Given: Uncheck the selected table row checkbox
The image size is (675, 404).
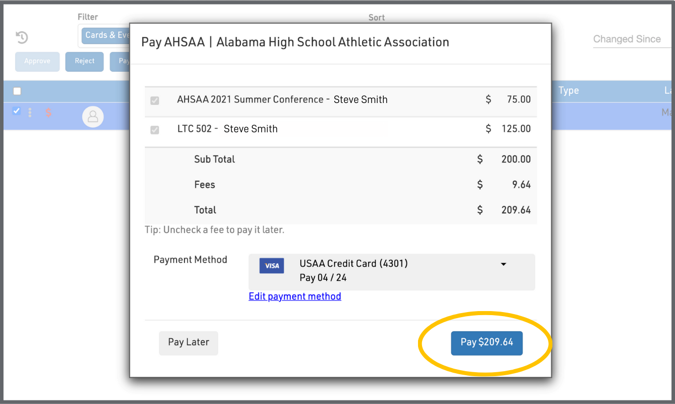Looking at the screenshot, I should [17, 111].
